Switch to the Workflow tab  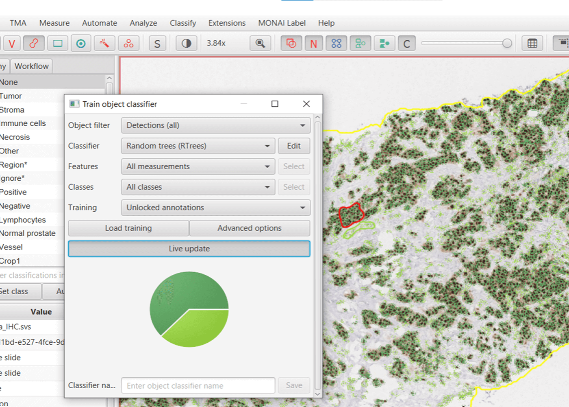(31, 66)
